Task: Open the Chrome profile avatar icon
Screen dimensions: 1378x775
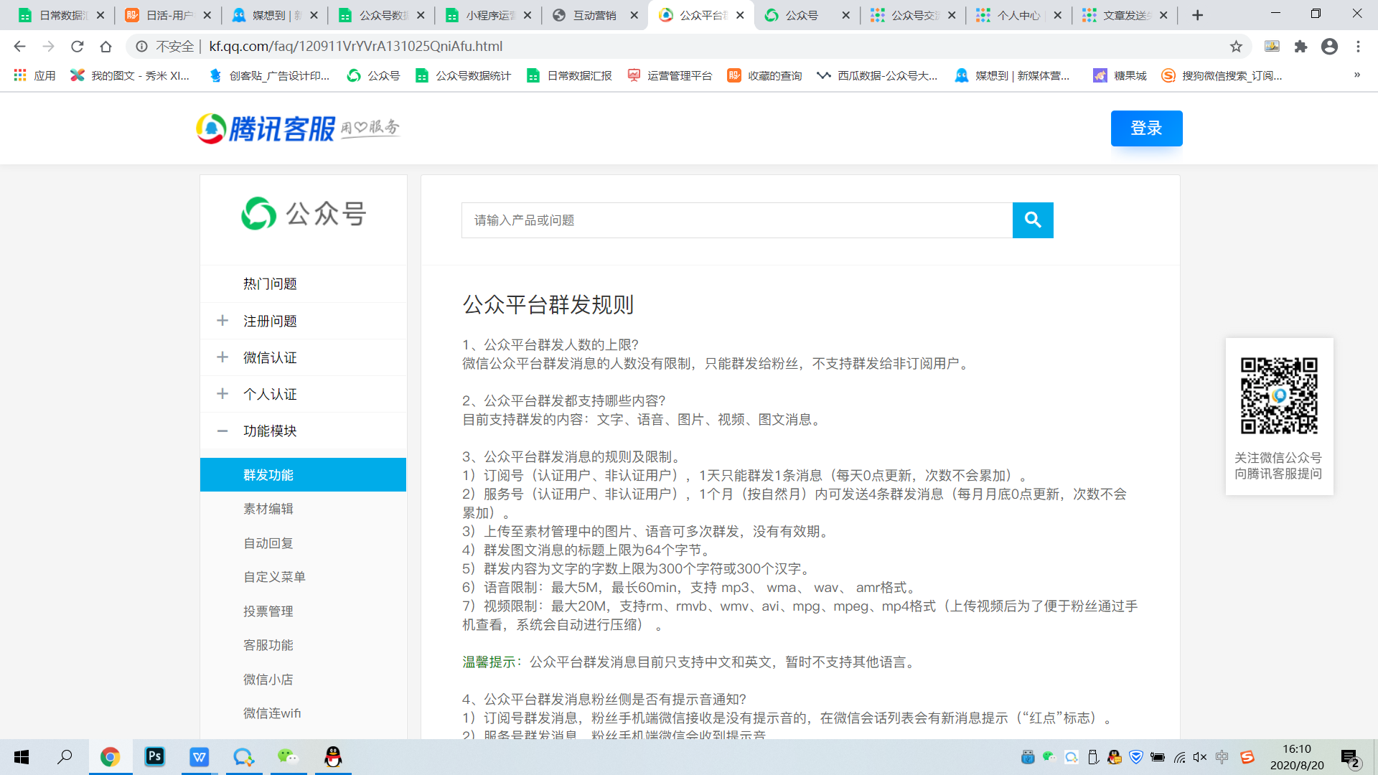Action: coord(1329,47)
